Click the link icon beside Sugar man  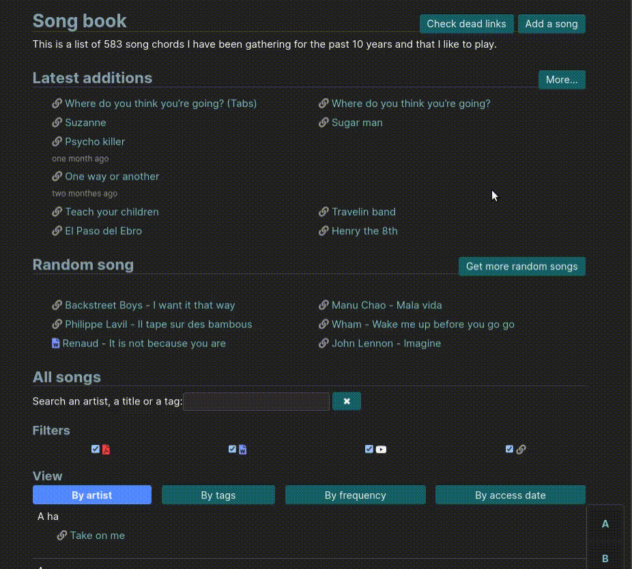tap(324, 123)
